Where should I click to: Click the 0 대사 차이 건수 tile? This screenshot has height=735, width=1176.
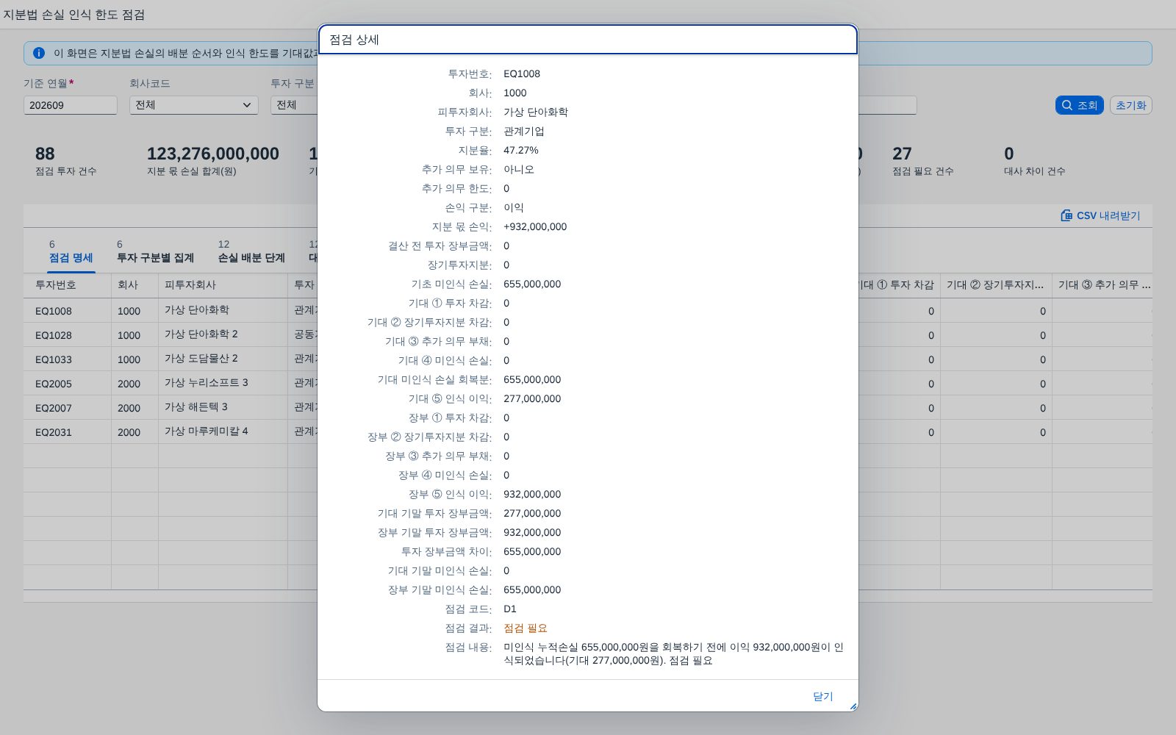(1034, 161)
